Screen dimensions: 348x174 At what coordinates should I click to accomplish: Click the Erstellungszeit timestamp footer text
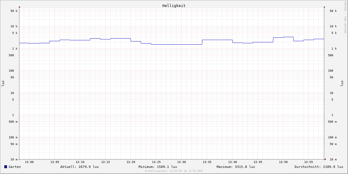click(174, 171)
